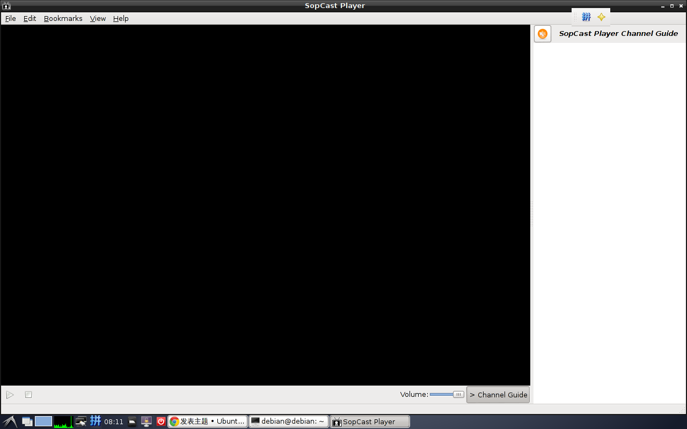Click the orange refresh icon in Channel Guide
687x429 pixels.
click(x=543, y=34)
